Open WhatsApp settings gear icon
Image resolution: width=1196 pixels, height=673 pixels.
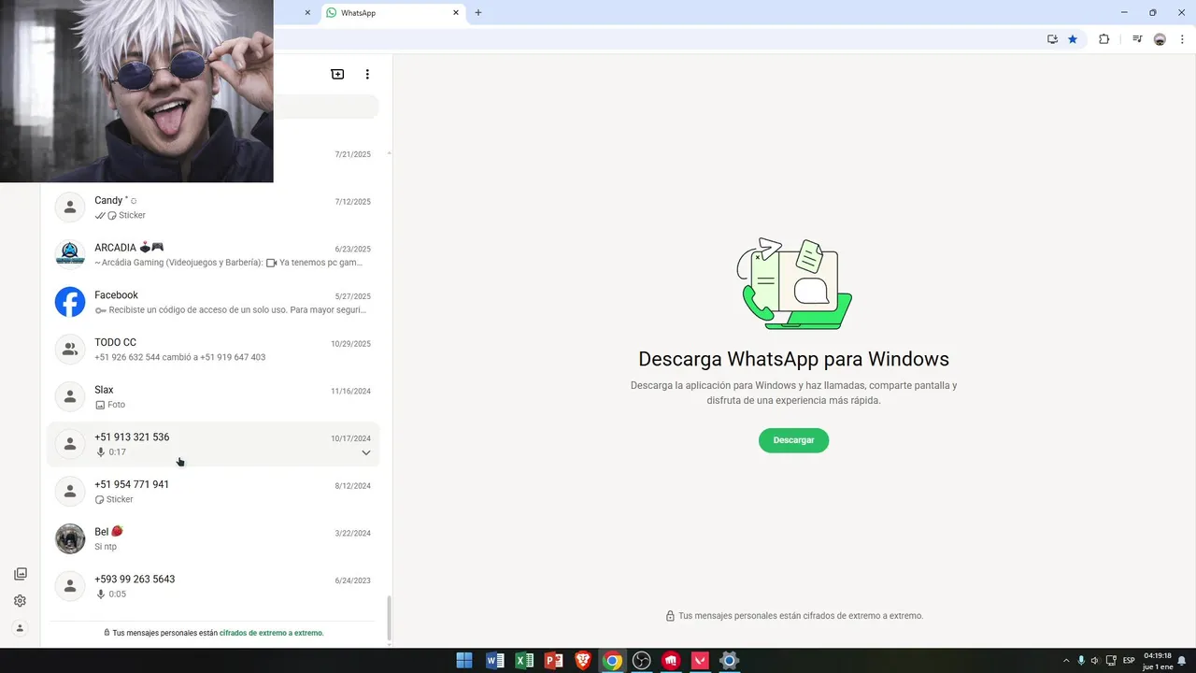[x=21, y=601]
